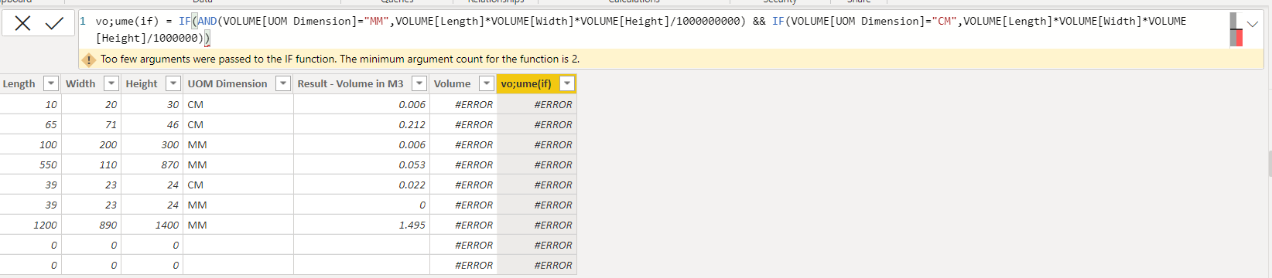The image size is (1272, 278).
Task: Select the Height column header
Action: click(x=142, y=83)
